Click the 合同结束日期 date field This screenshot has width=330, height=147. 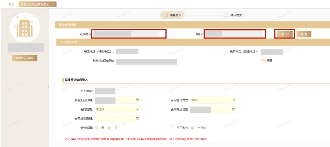pyautogui.click(x=117, y=118)
